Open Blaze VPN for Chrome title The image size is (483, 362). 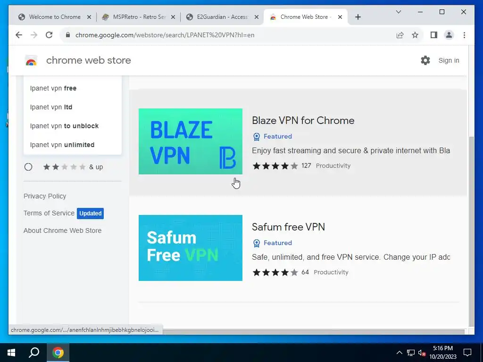pyautogui.click(x=303, y=120)
